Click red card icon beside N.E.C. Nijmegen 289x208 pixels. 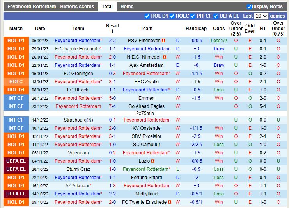pyautogui.click(x=165, y=57)
